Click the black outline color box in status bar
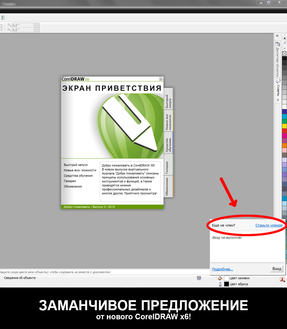Image resolution: width=287 pixels, height=329 pixels. click(x=227, y=284)
